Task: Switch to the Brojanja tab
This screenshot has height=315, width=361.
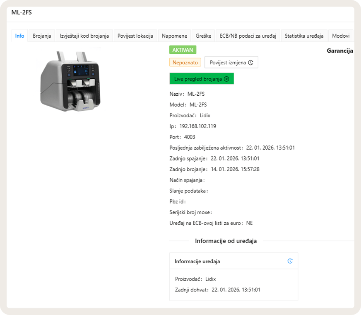Action: [42, 36]
